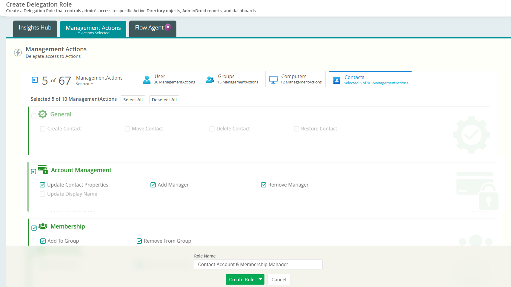Toggle the Account Management section checkbox
Viewport: 511px width, 287px height.
(34, 172)
